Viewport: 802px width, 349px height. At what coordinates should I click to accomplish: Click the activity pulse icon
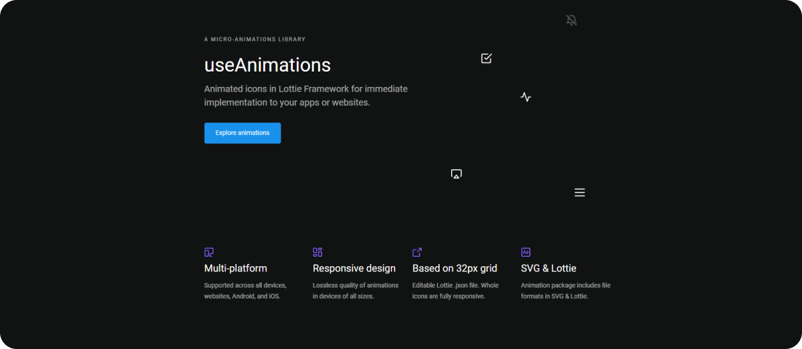526,97
